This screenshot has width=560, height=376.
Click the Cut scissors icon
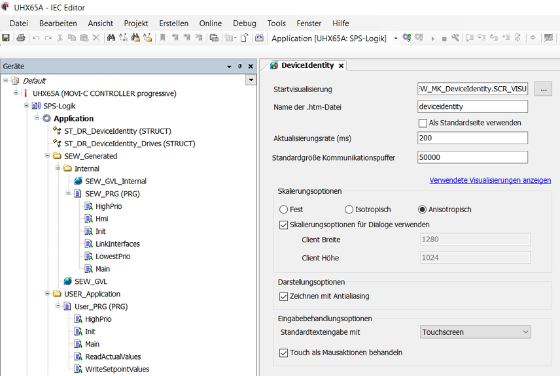(60, 38)
